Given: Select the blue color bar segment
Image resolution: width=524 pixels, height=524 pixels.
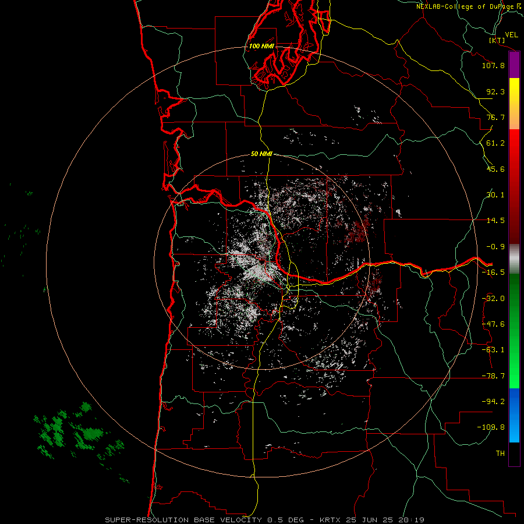Looking at the screenshot, I should click(x=514, y=415).
